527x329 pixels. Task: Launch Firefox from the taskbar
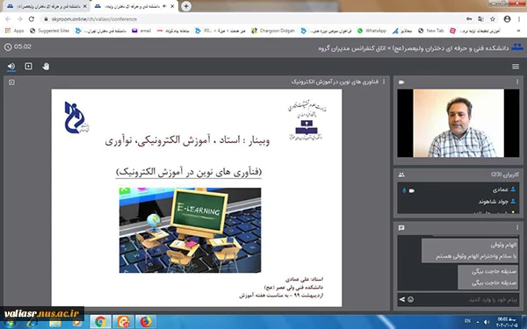tap(146, 322)
